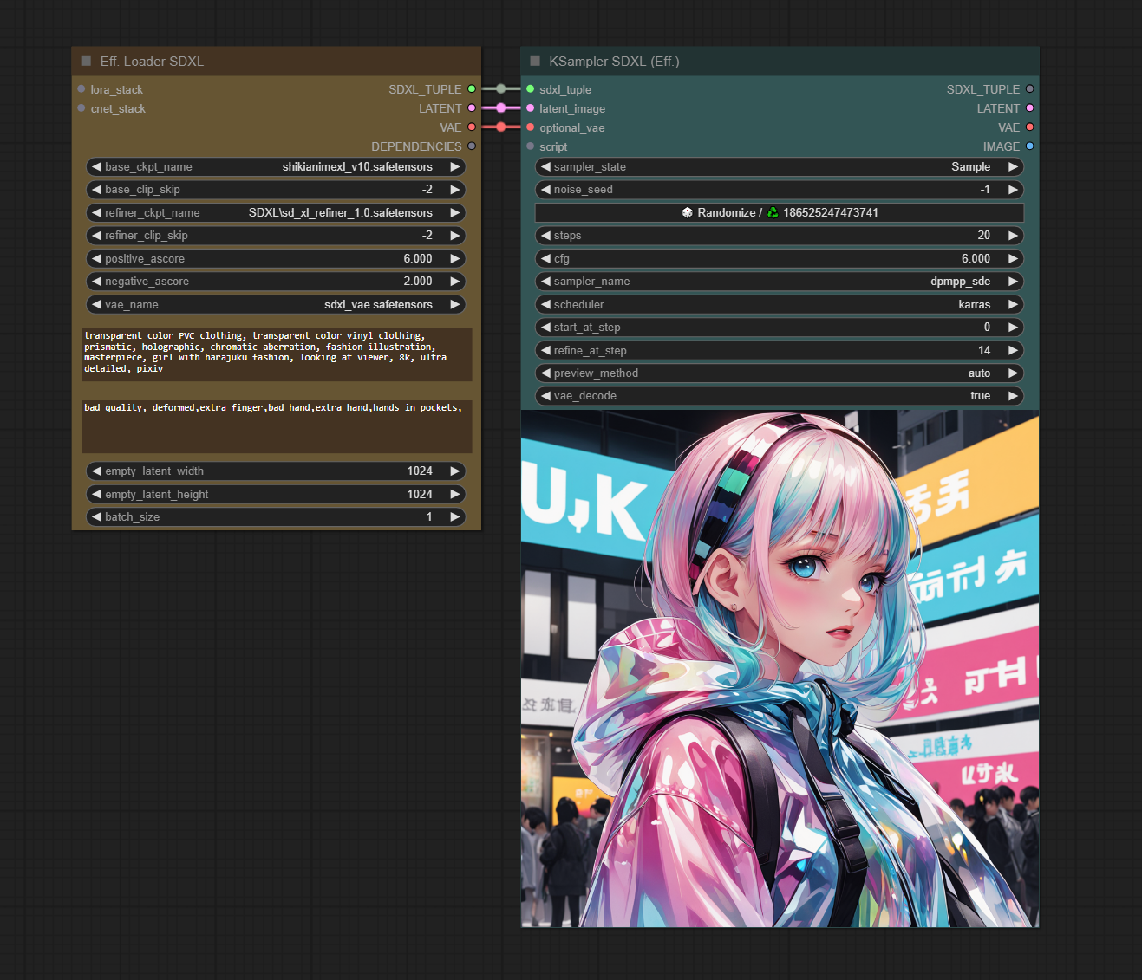Click the negative prompt text box
The height and width of the screenshot is (980, 1142).
[x=277, y=426]
